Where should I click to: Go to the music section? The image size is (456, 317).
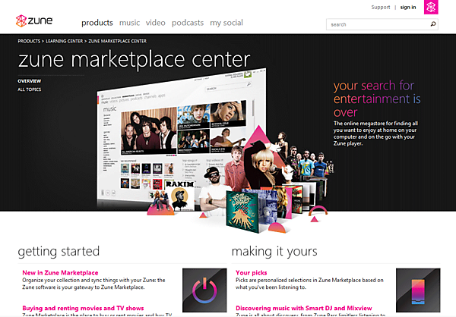tap(129, 23)
